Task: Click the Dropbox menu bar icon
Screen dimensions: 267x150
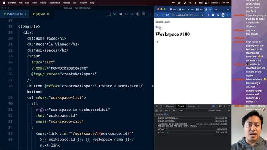Action: pyautogui.click(x=185, y=3)
